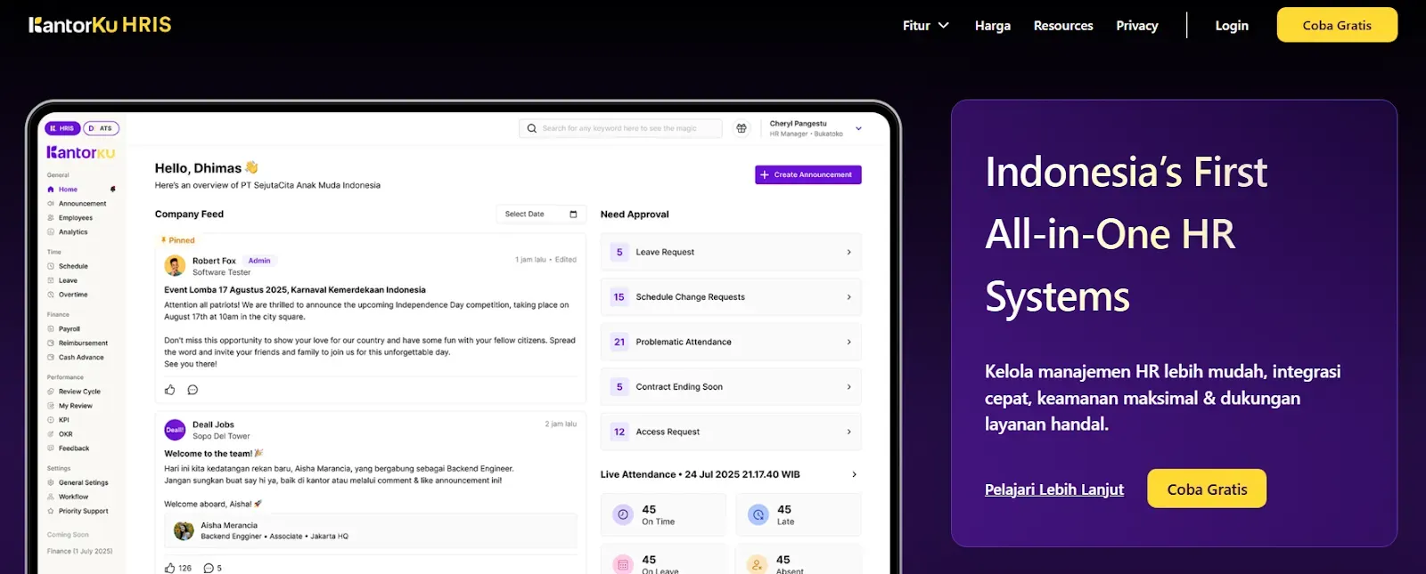Click the On Leave calendar icon
The height and width of the screenshot is (574, 1426).
point(623,564)
